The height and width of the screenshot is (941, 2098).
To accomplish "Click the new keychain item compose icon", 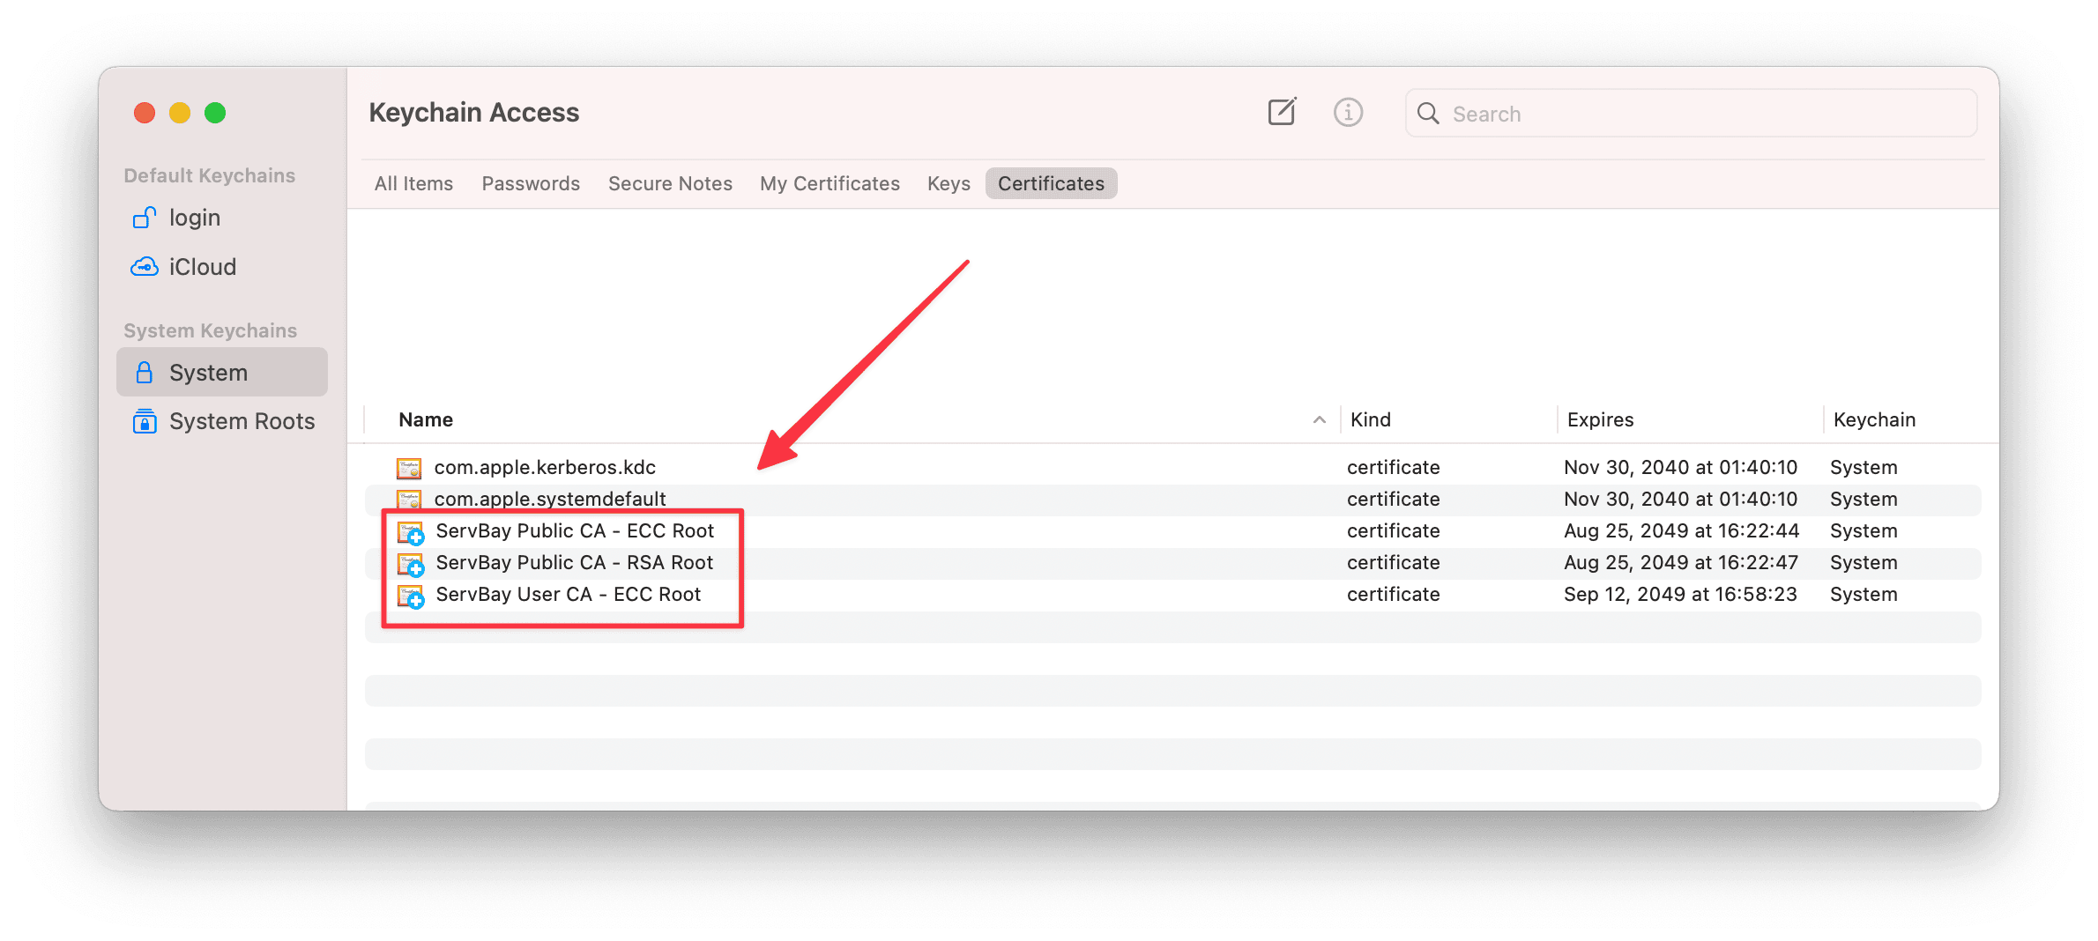I will 1282,112.
